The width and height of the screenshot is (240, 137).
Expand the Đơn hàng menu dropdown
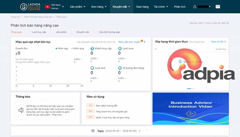99,7
